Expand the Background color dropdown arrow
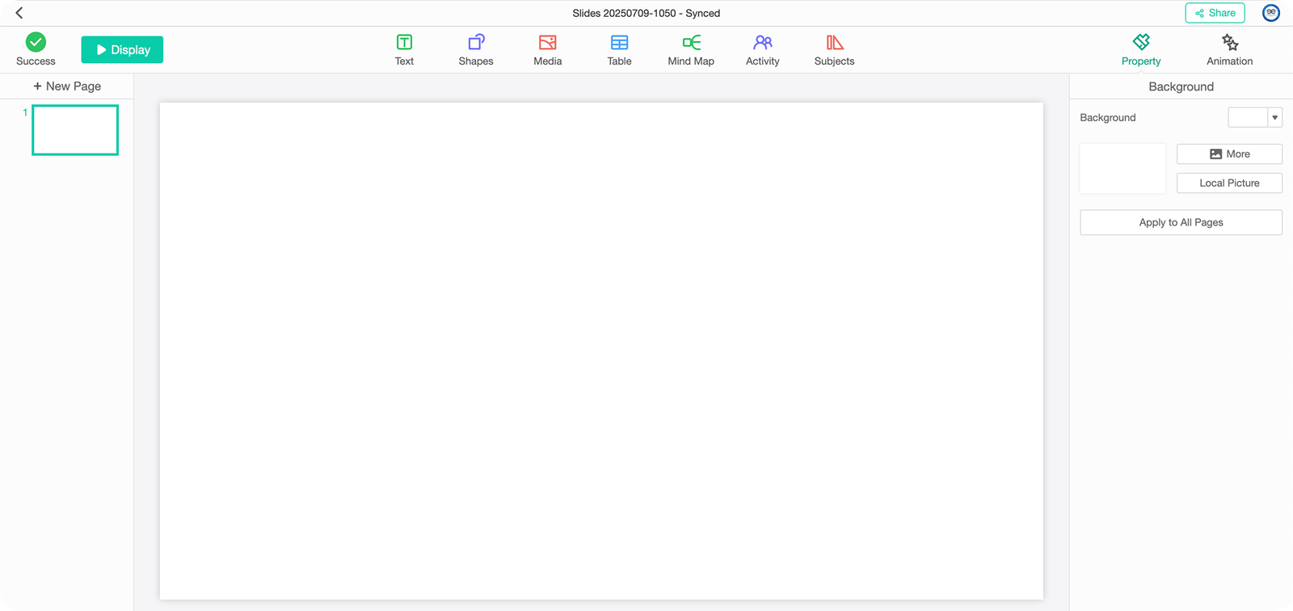The image size is (1293, 611). 1275,117
